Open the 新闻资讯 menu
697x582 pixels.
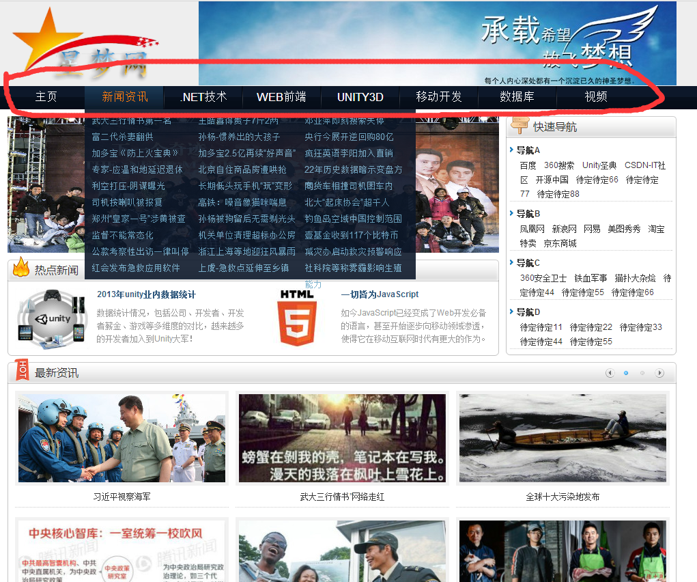coord(124,96)
